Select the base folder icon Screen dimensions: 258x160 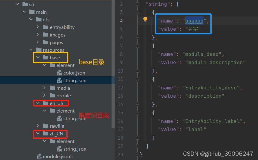click(x=45, y=57)
